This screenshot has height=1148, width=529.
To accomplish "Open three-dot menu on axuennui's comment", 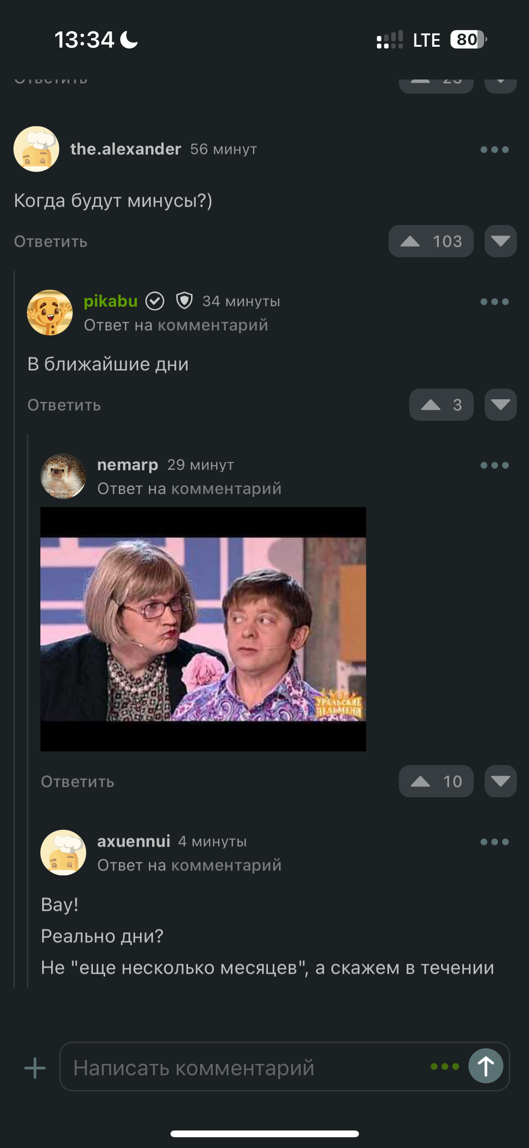I will [494, 842].
